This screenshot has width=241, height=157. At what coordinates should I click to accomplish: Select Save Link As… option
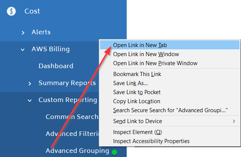pos(170,83)
